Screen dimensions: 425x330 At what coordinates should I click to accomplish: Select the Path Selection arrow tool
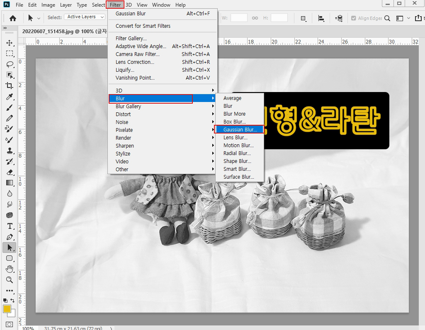coord(10,247)
